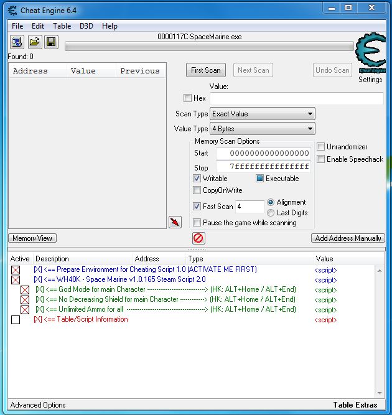Open Advanced Options

[x=38, y=405]
